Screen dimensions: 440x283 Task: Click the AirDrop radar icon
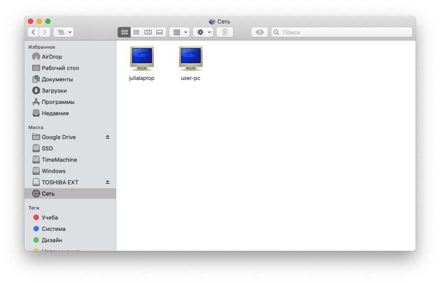36,57
